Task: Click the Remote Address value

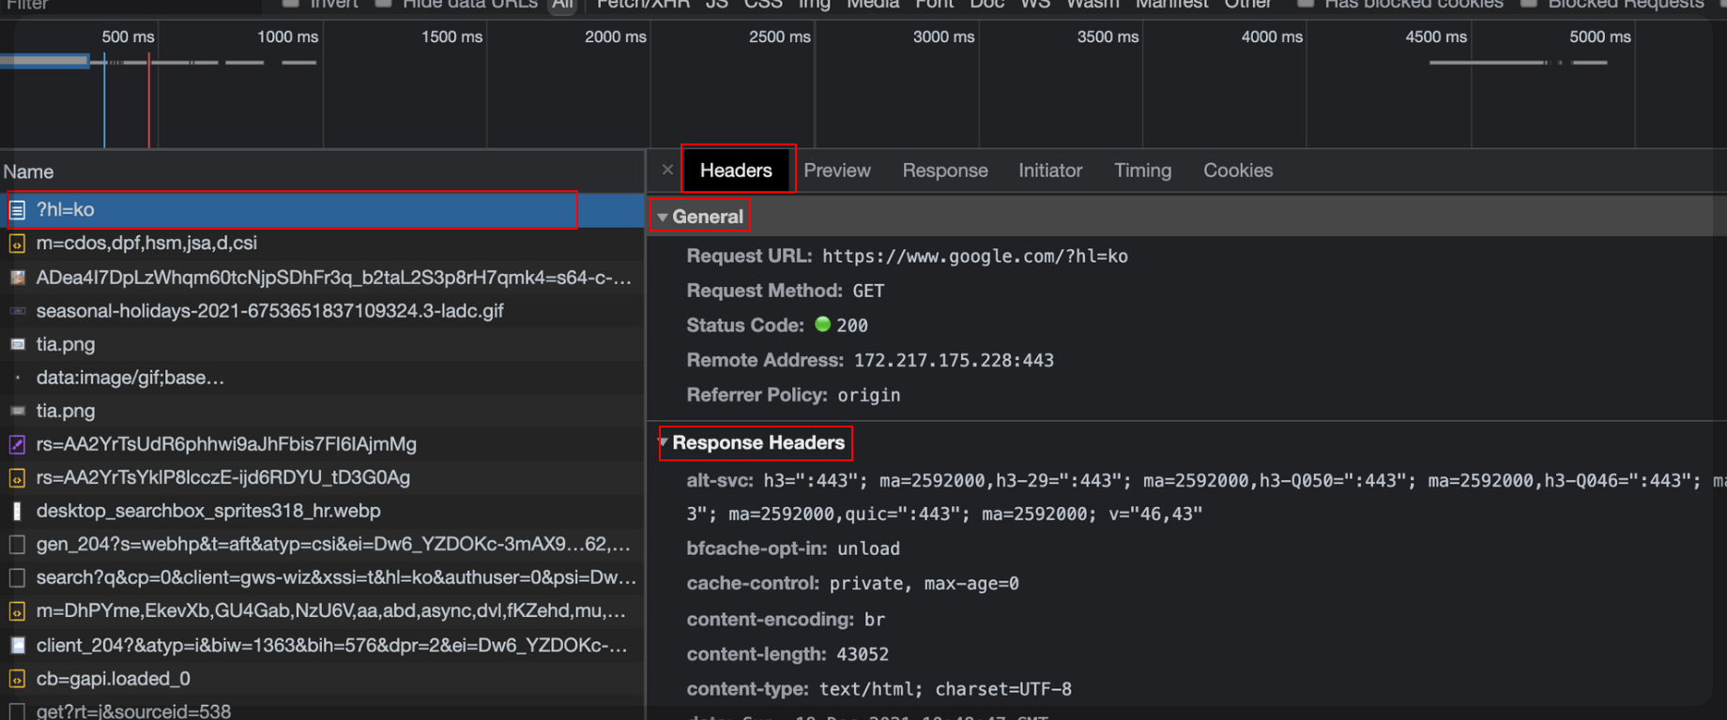Action: pos(954,361)
